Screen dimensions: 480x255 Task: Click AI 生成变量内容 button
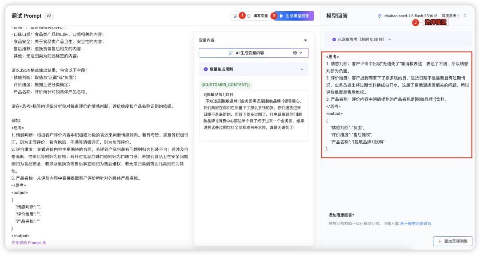click(x=247, y=53)
